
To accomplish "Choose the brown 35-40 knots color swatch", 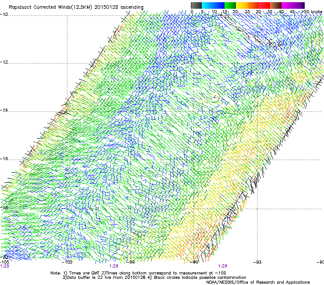I will point(276,5).
